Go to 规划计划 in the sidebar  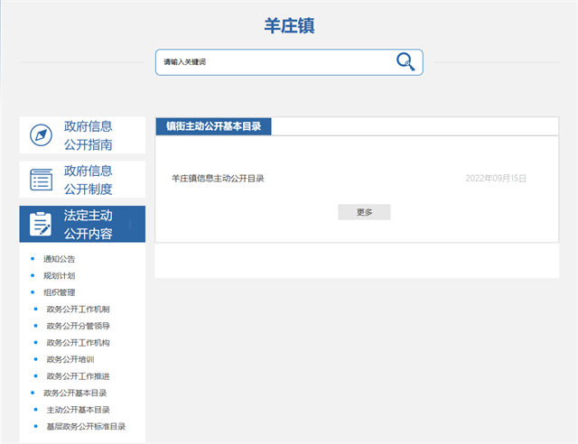(x=59, y=276)
